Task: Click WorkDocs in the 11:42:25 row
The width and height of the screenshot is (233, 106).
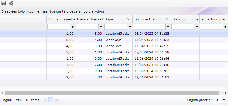Action: [113, 46]
